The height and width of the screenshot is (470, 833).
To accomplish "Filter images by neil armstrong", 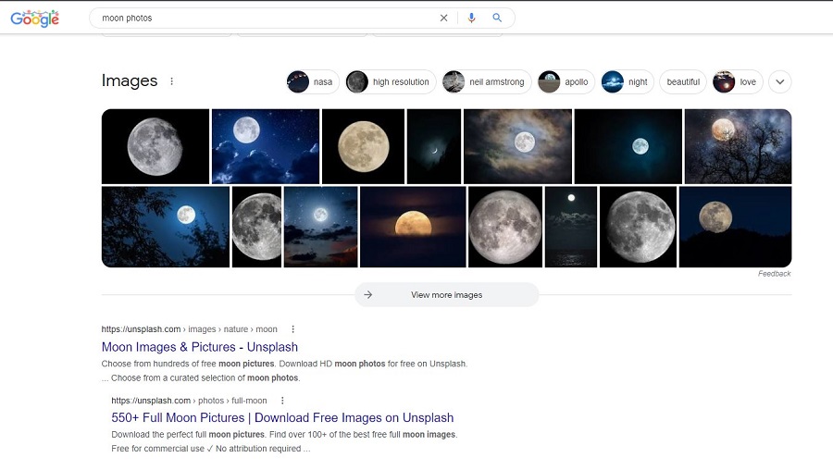I will [x=486, y=81].
